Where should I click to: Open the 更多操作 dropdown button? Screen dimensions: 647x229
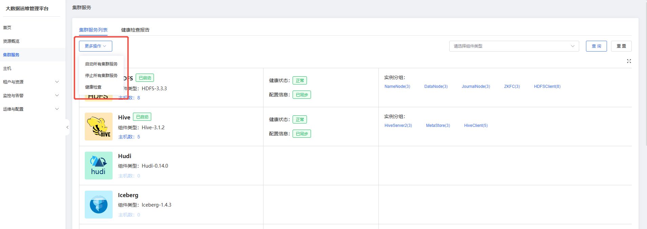click(95, 46)
